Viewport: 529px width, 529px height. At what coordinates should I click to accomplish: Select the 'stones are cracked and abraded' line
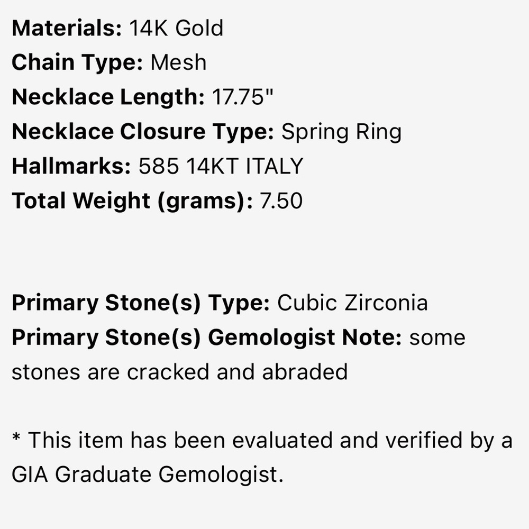[x=179, y=372]
